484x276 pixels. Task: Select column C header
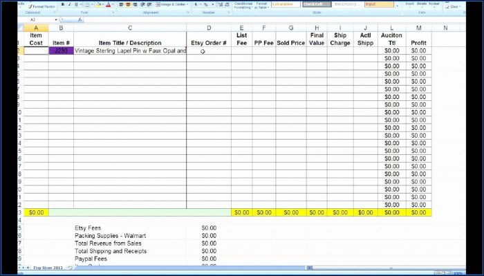tap(130, 28)
